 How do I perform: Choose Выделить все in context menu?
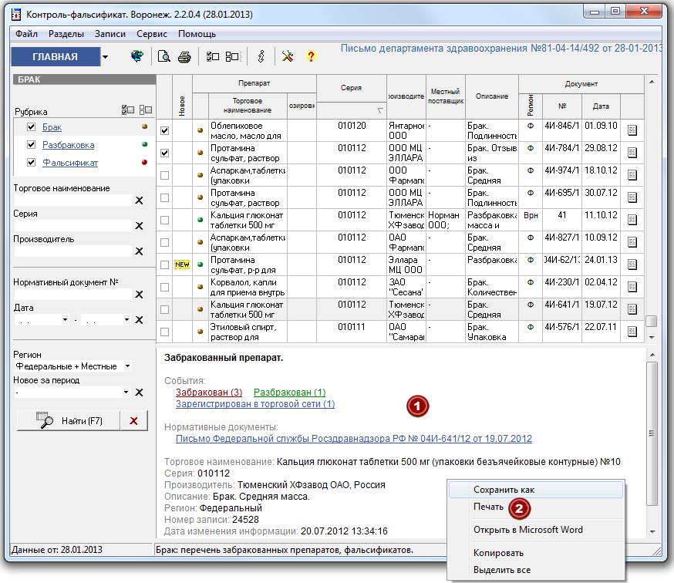pos(536,570)
